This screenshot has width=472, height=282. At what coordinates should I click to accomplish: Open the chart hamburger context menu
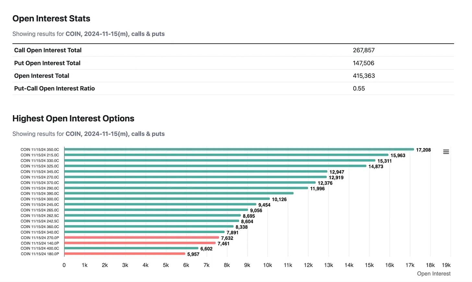(x=446, y=152)
